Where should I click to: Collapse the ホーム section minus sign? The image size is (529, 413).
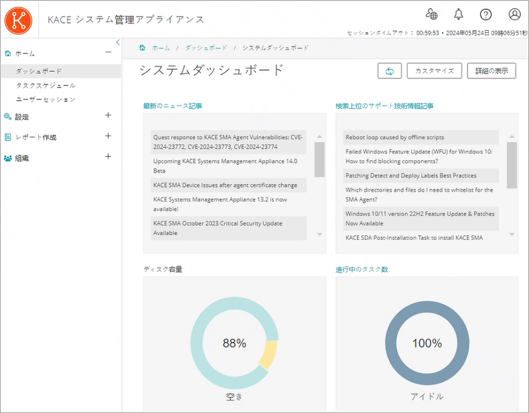coord(108,52)
